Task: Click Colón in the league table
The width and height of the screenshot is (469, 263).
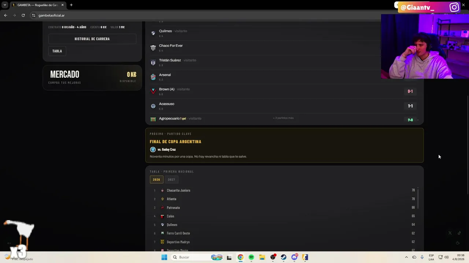Action: tap(170, 216)
